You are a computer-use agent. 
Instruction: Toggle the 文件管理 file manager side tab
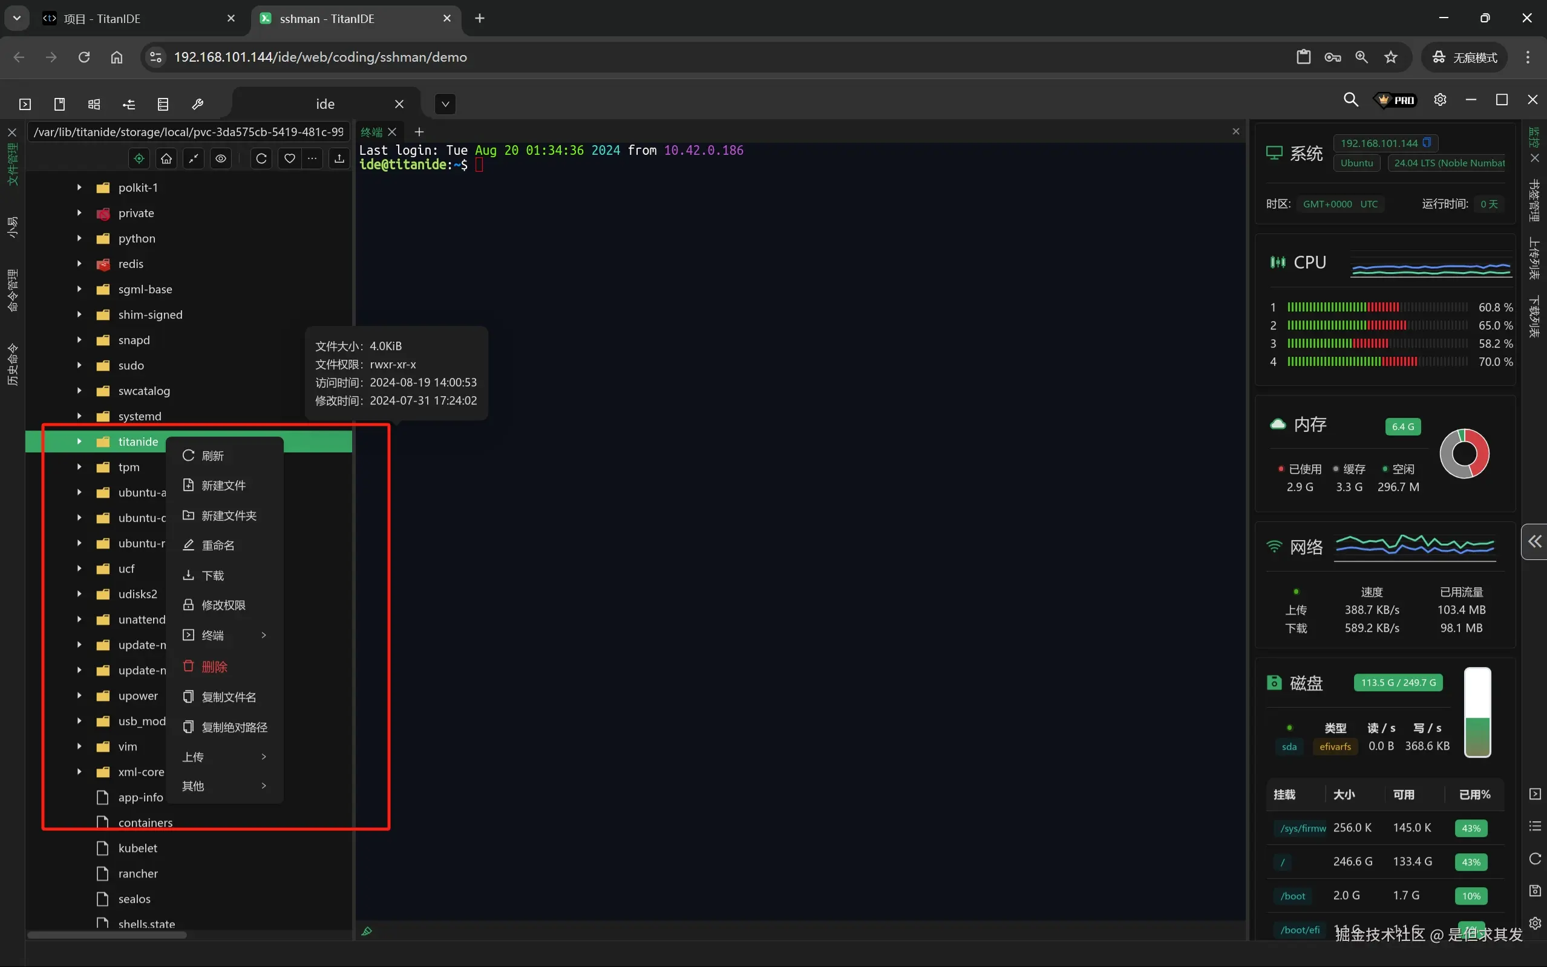point(12,164)
